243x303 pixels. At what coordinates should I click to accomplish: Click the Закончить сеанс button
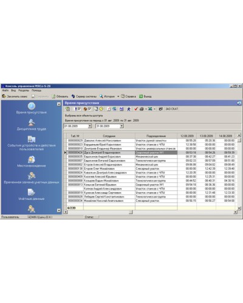tap(15, 96)
